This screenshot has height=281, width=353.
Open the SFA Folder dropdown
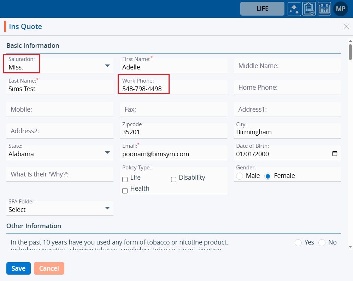tap(107, 208)
